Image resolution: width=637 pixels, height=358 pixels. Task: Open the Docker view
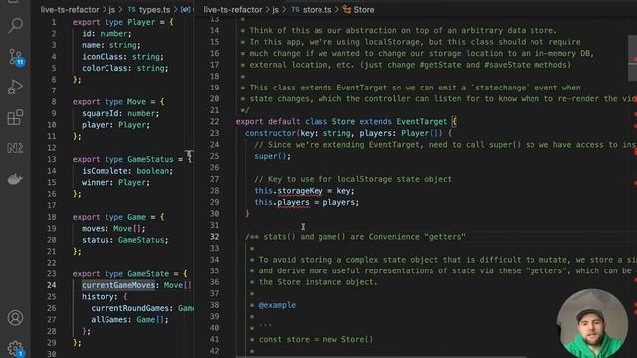point(15,179)
